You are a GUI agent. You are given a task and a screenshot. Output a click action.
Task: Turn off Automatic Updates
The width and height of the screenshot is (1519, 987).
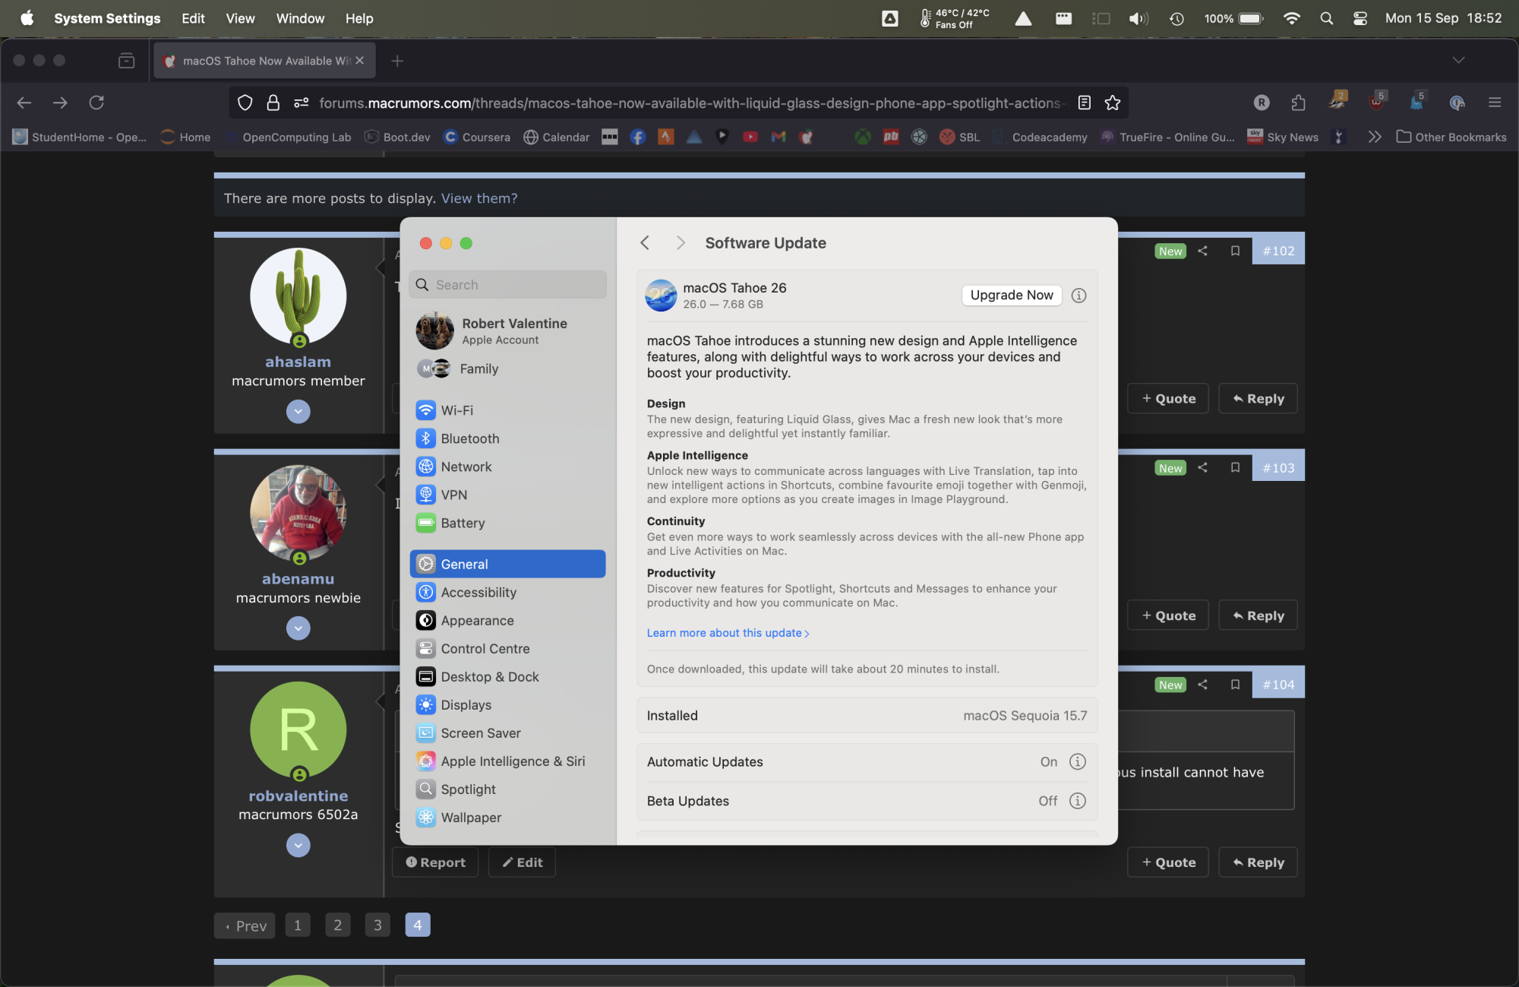click(1048, 761)
